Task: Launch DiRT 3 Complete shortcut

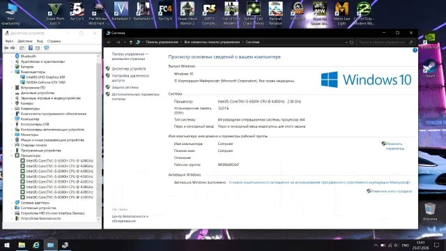Action: coord(209,13)
